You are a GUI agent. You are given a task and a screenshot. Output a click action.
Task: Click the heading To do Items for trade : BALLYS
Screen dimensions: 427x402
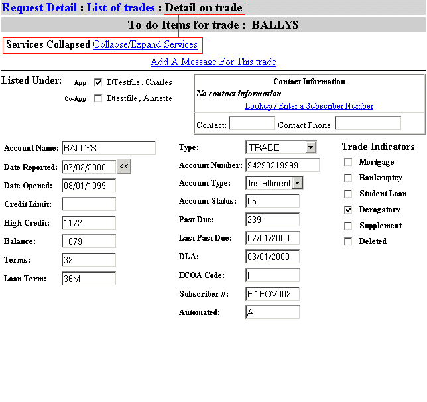[x=213, y=25]
